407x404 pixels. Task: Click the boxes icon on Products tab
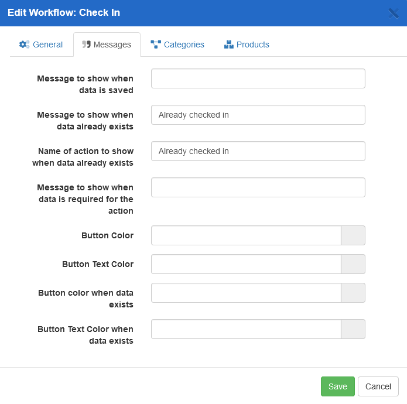tap(229, 44)
